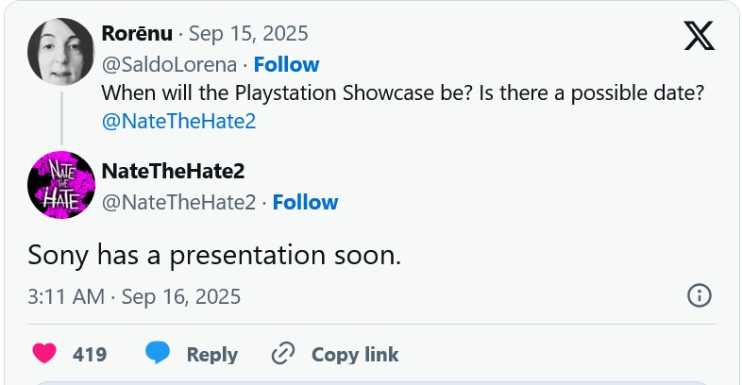Click the tweet info icon
Screen dimensions: 742x385
coord(699,295)
